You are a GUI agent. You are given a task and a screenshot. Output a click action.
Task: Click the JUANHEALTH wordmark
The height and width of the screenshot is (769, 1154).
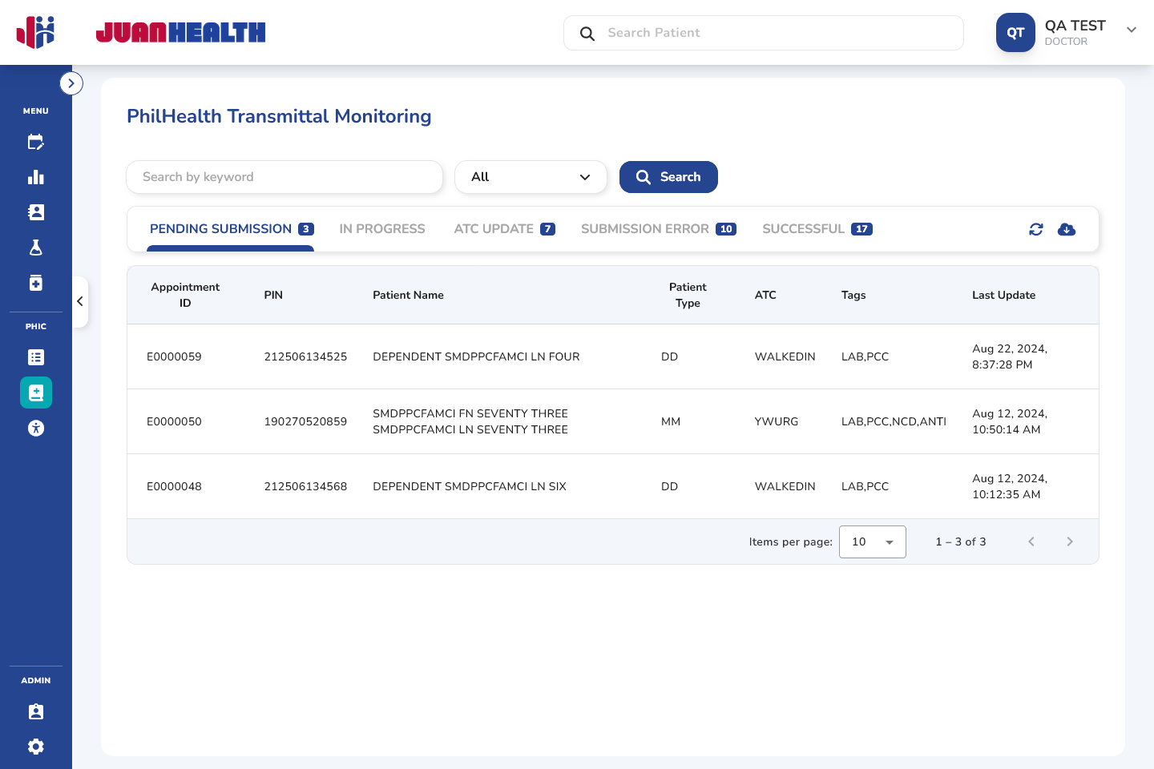point(180,32)
